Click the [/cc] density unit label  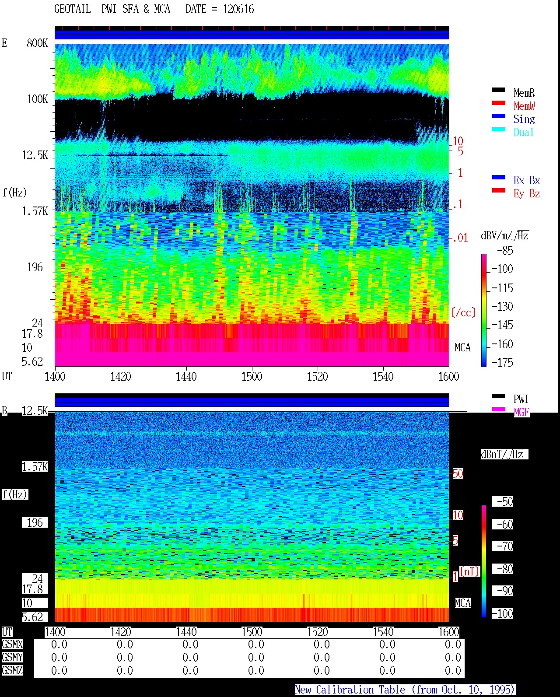coord(463,312)
